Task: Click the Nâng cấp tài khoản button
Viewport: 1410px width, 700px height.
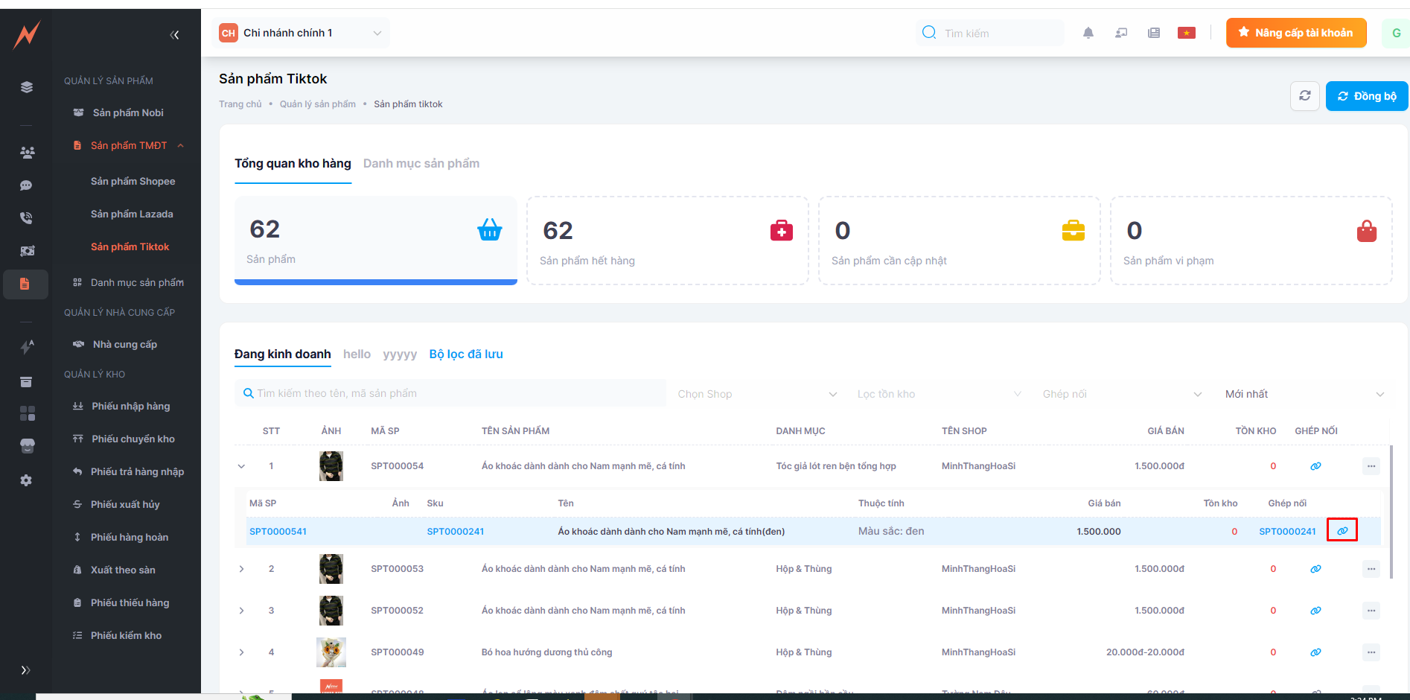Action: [1295, 33]
